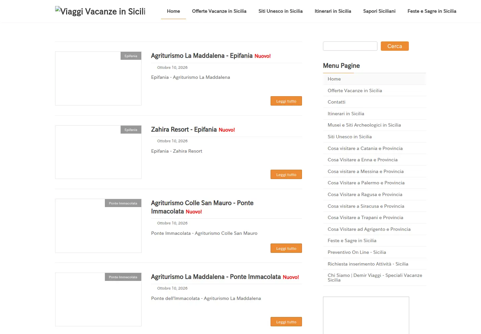
Task: Go to Sapori Siciliani menu item
Action: (x=379, y=11)
